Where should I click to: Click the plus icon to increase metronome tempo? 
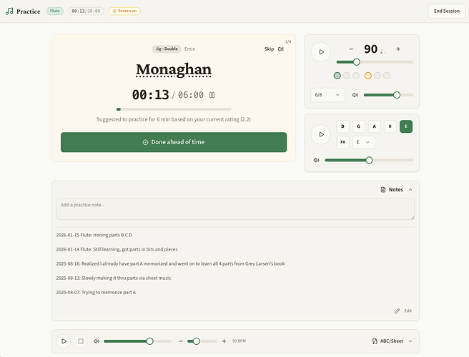(x=398, y=49)
